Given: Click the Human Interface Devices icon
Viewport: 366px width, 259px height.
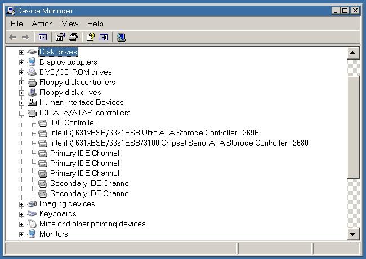Looking at the screenshot, I should pos(32,102).
